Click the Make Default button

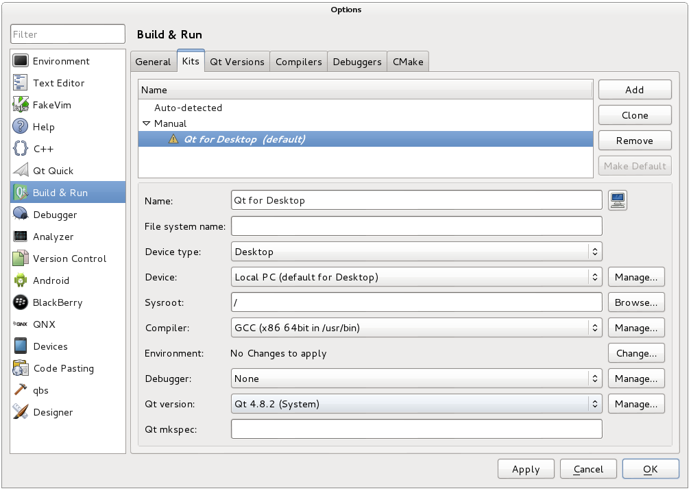pos(635,166)
